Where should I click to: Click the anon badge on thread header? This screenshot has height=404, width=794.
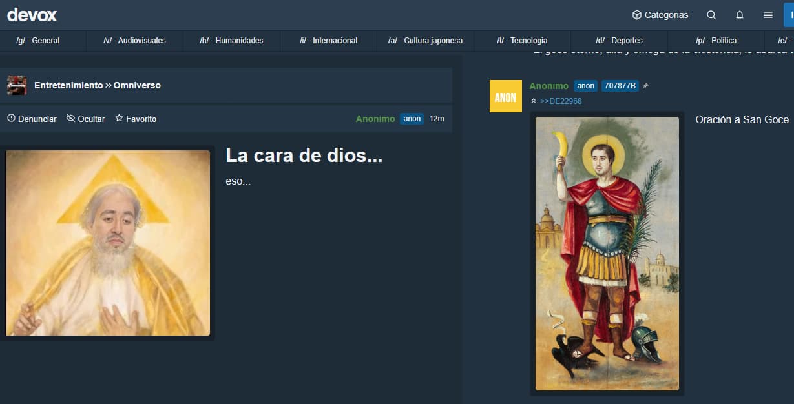(412, 119)
